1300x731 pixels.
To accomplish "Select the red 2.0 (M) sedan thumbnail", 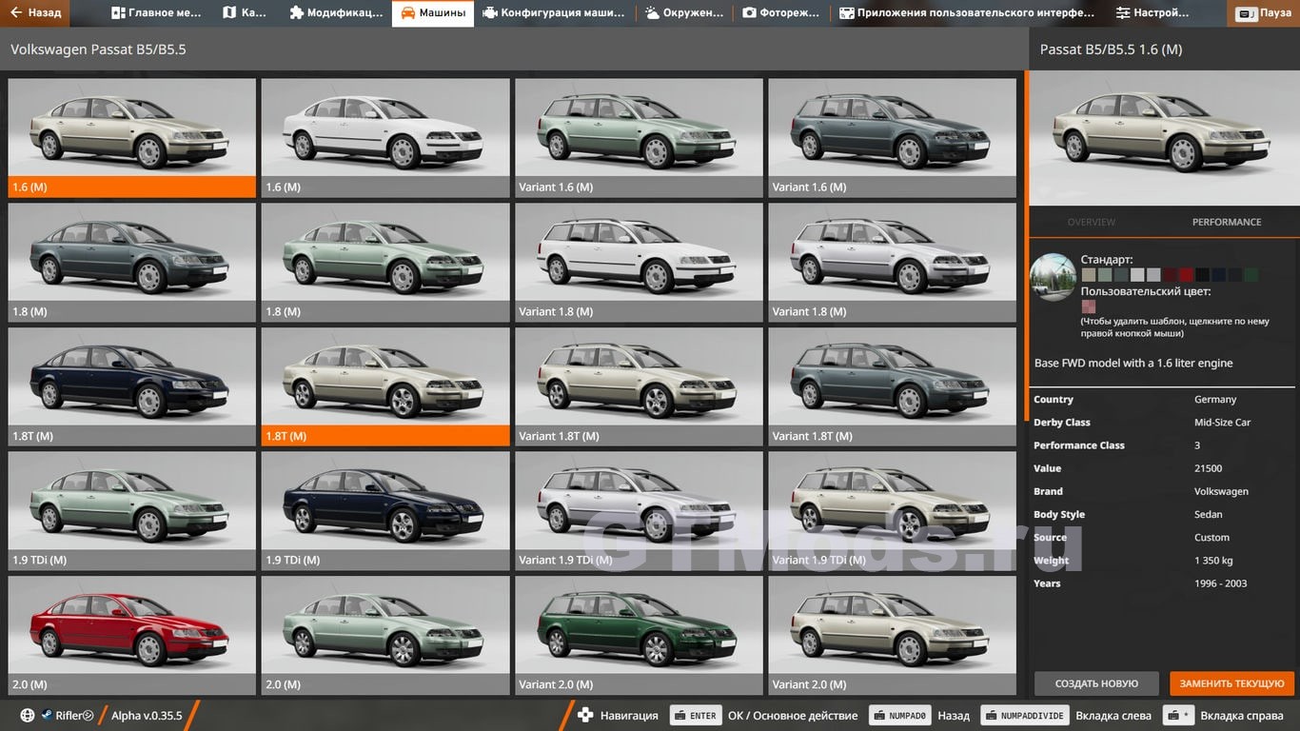I will 132,636.
